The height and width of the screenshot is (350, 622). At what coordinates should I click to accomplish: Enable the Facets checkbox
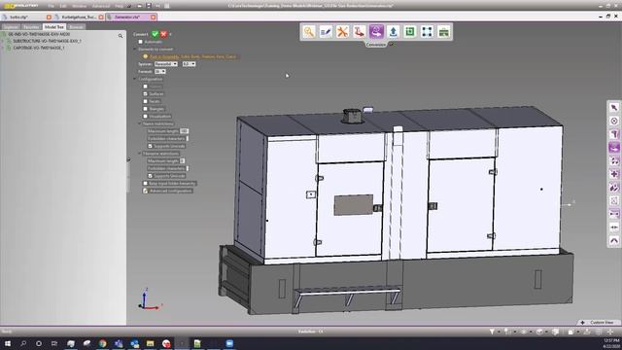(x=145, y=101)
